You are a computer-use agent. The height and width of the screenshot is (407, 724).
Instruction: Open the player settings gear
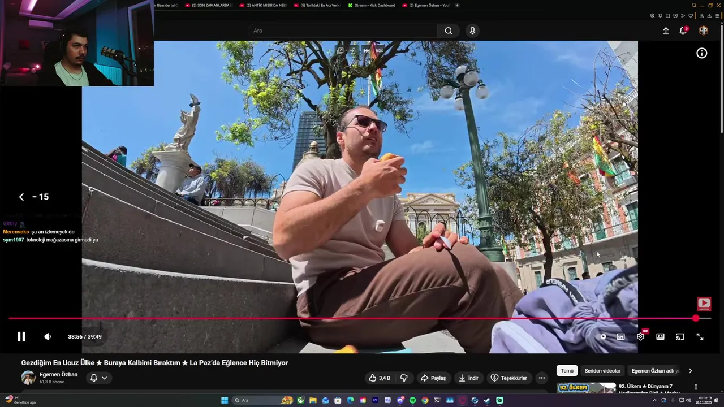click(640, 337)
